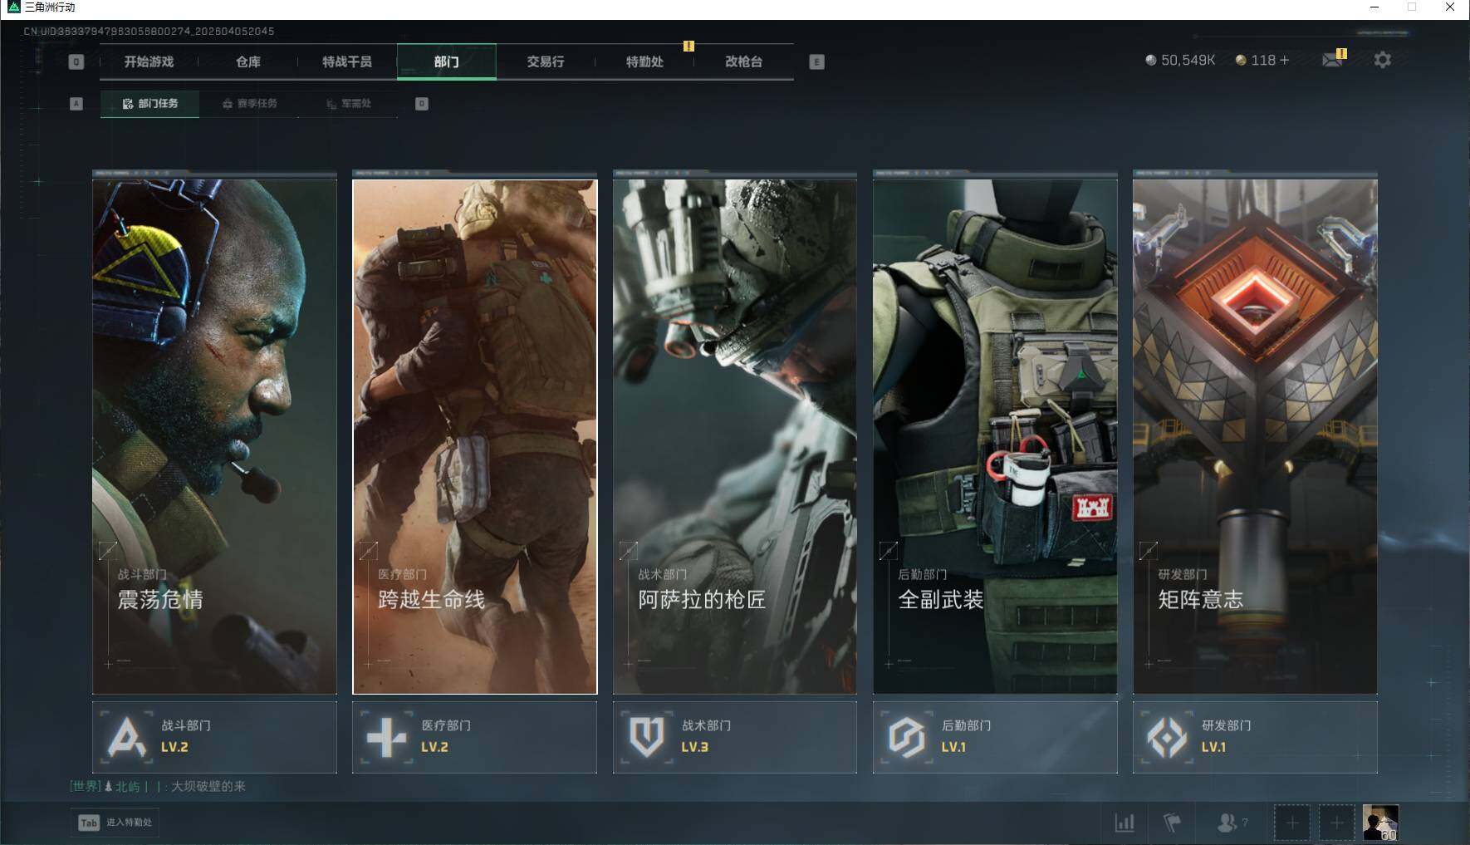This screenshot has width=1470, height=845.
Task: Open the 特战干员 tab
Action: coord(346,61)
